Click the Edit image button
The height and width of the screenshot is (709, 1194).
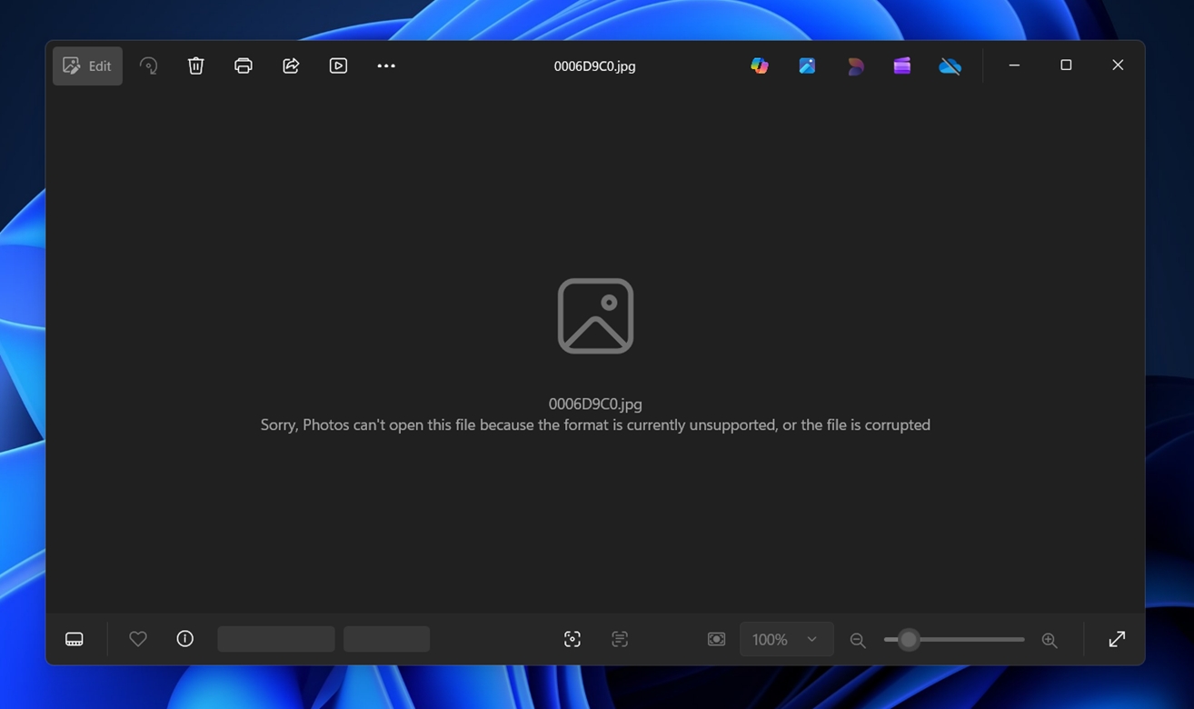click(87, 66)
